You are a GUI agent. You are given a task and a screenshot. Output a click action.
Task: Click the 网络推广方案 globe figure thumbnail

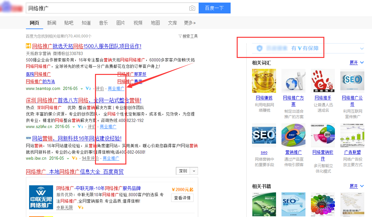coord(293,81)
